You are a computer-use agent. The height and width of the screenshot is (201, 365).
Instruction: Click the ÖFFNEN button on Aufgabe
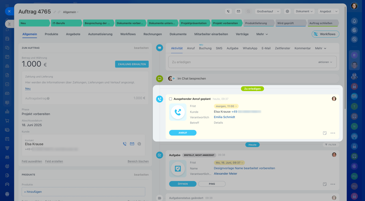pyautogui.click(x=183, y=184)
